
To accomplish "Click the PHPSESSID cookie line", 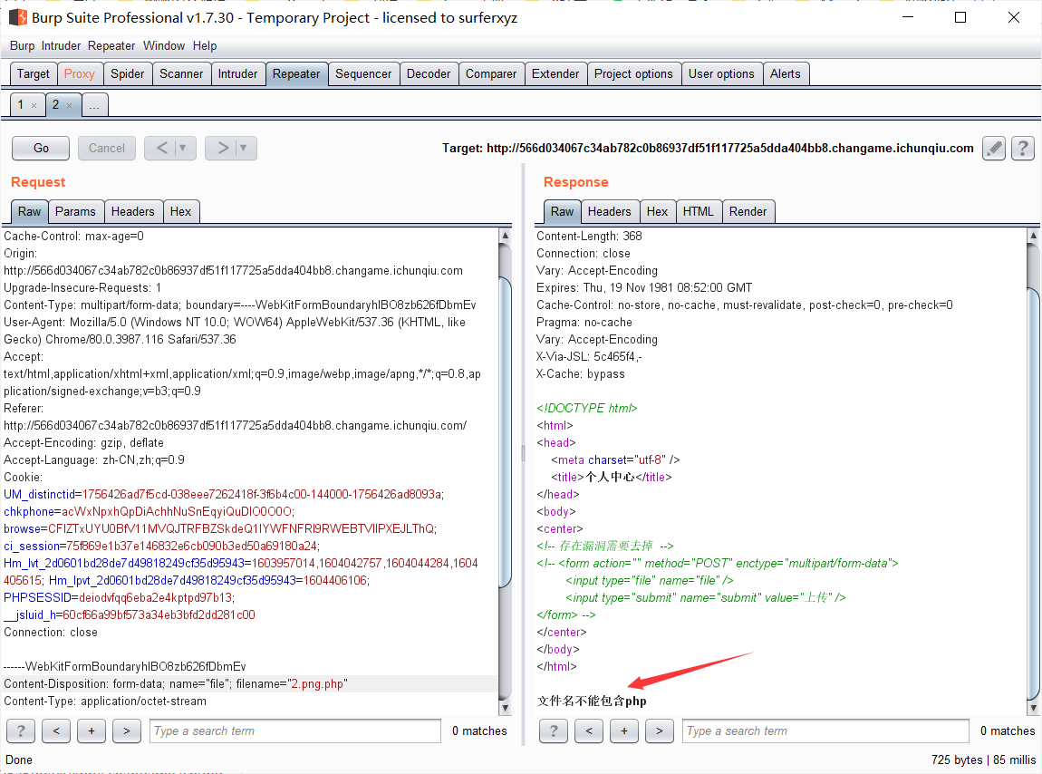I will tap(120, 598).
